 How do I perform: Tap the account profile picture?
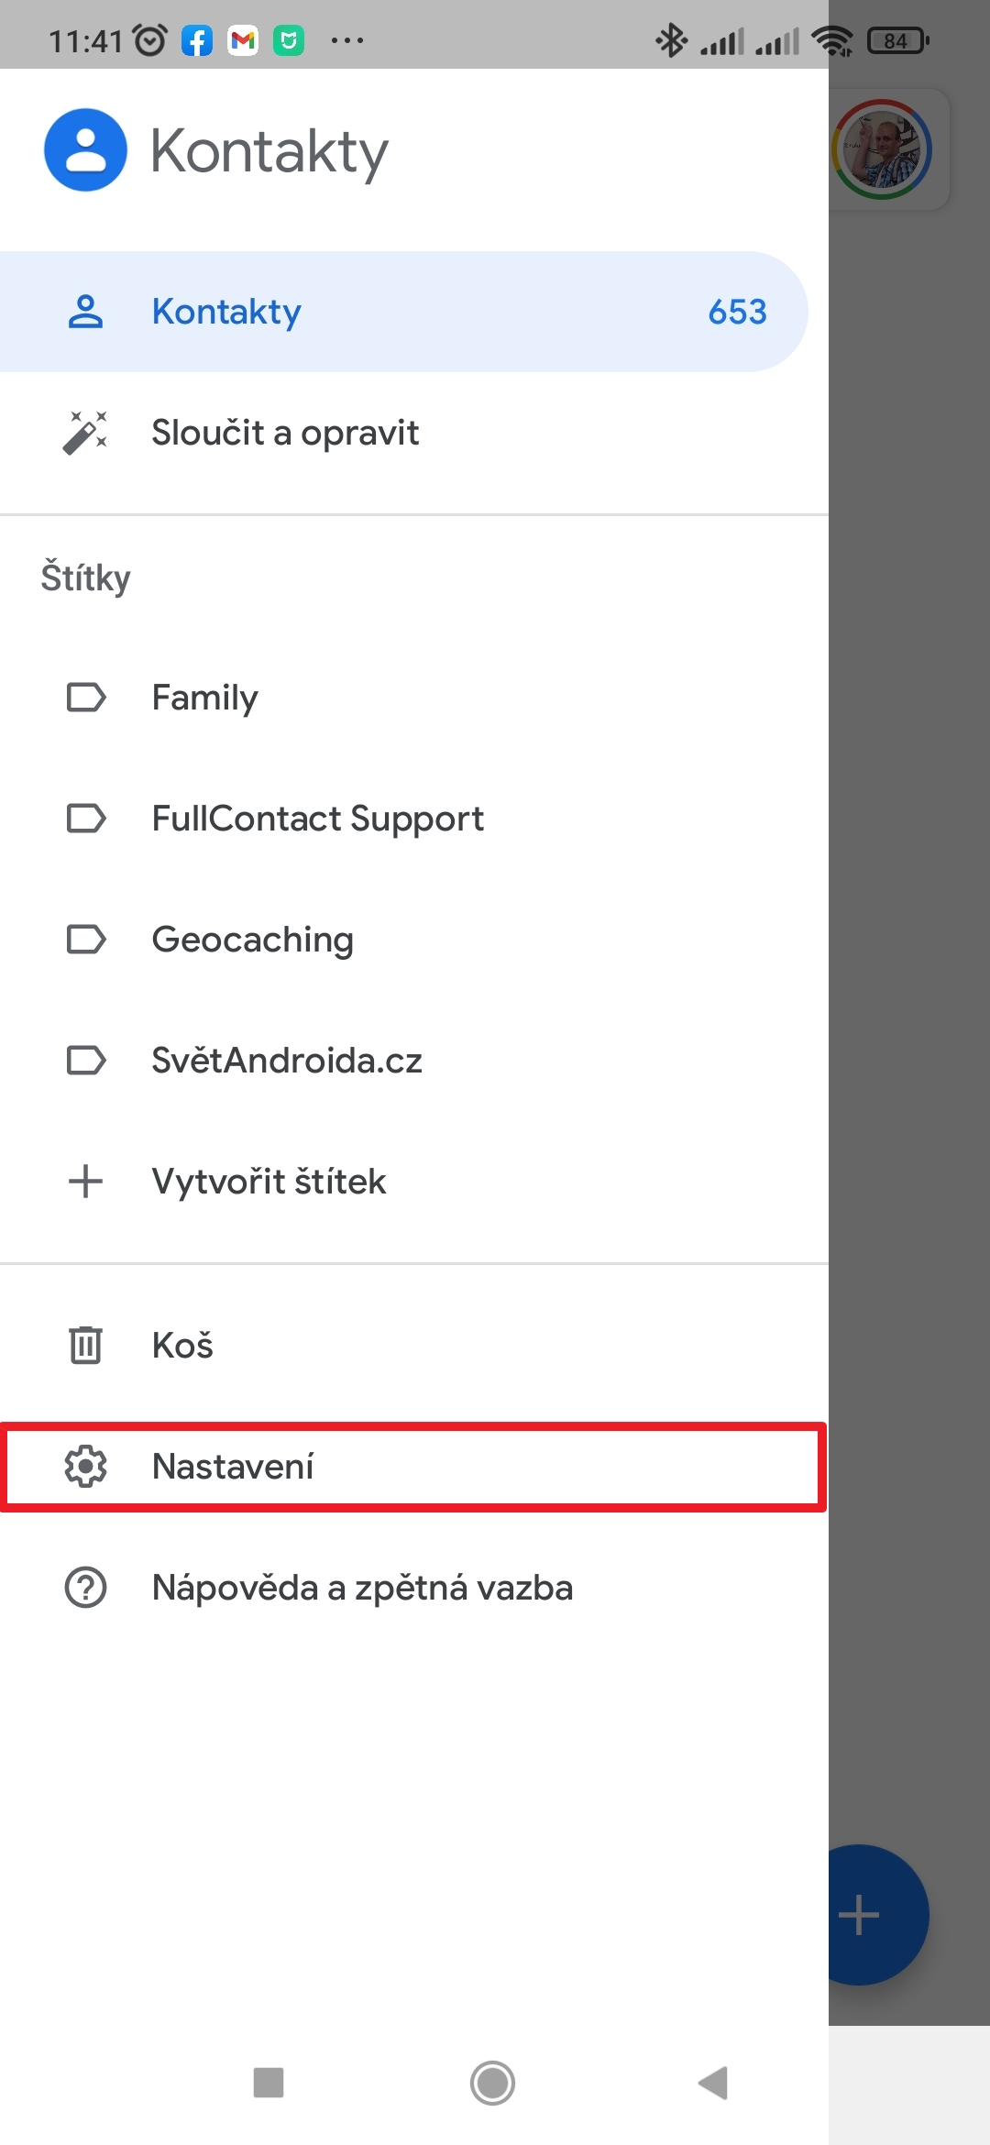882,149
